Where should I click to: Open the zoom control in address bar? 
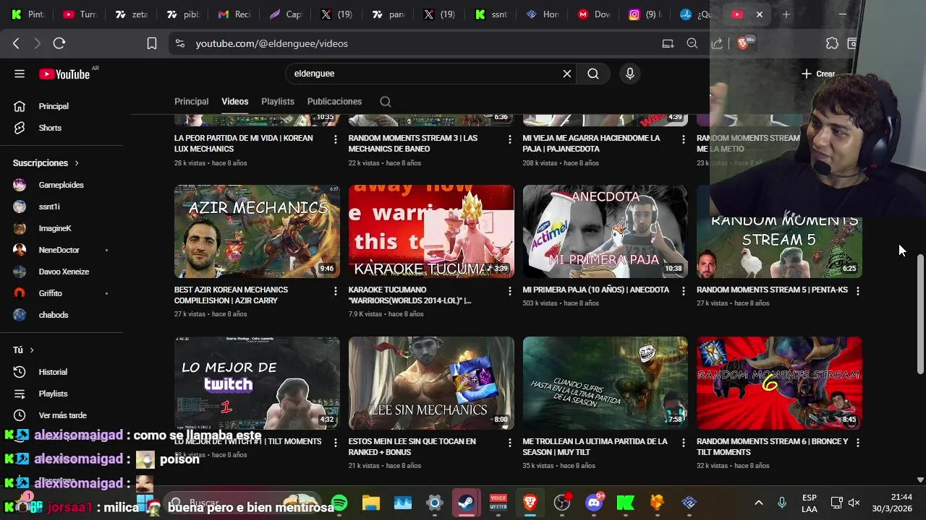tap(692, 43)
